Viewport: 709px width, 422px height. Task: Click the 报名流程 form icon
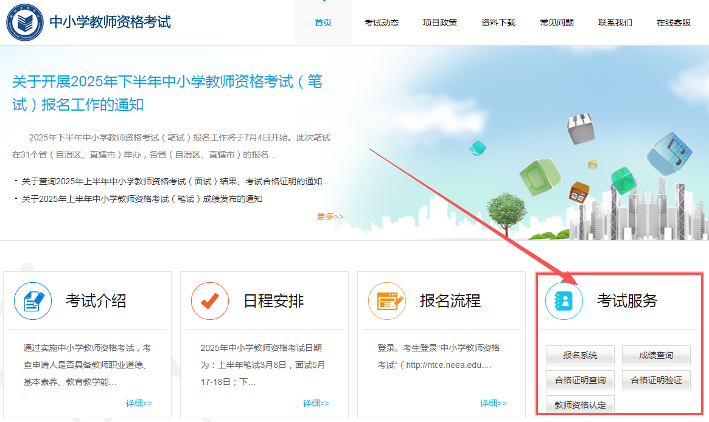[x=387, y=301]
